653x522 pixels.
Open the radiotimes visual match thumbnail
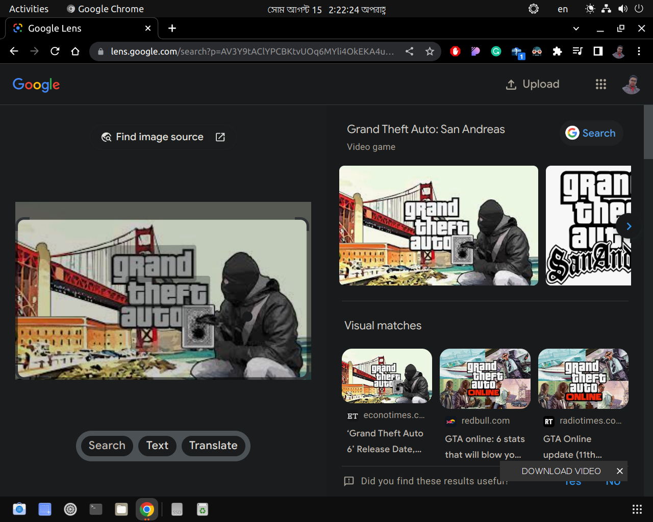click(x=583, y=379)
